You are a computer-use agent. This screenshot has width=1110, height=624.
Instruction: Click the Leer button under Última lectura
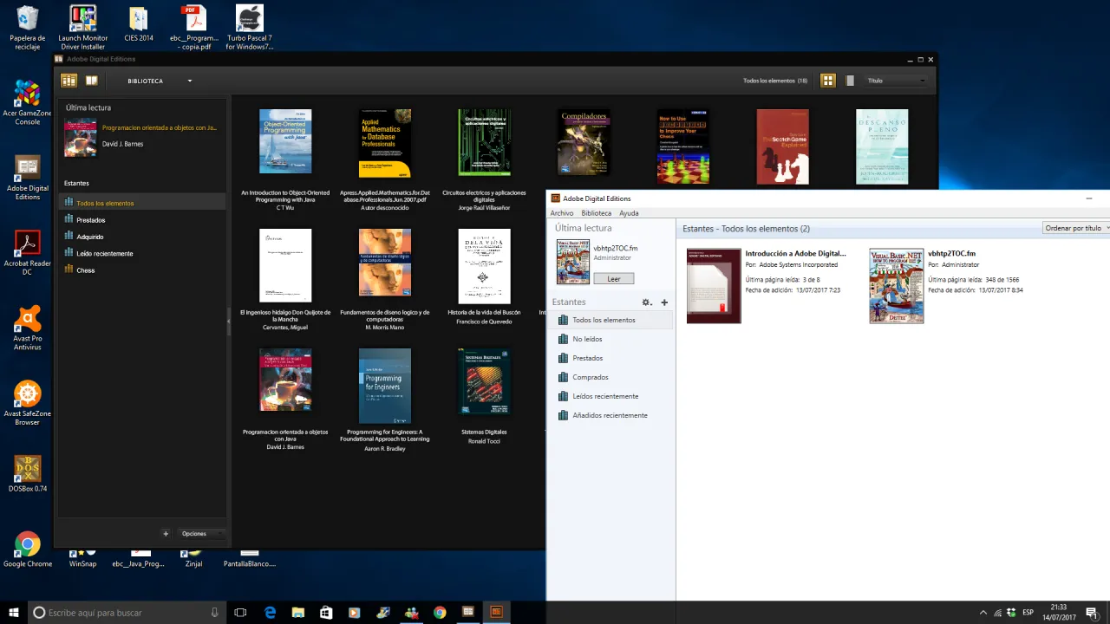[x=613, y=278]
